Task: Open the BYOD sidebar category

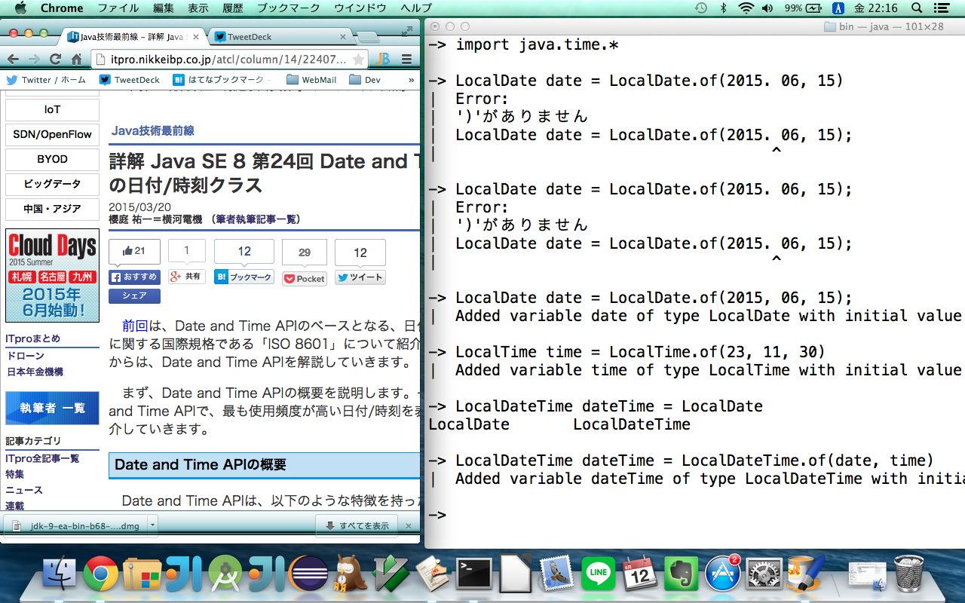Action: click(x=52, y=160)
